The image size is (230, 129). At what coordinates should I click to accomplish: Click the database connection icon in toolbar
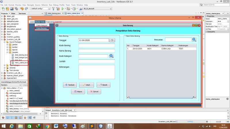(x=81, y=9)
